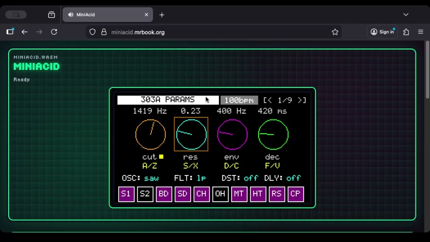Toggle the BD bass drum button

tap(164, 194)
